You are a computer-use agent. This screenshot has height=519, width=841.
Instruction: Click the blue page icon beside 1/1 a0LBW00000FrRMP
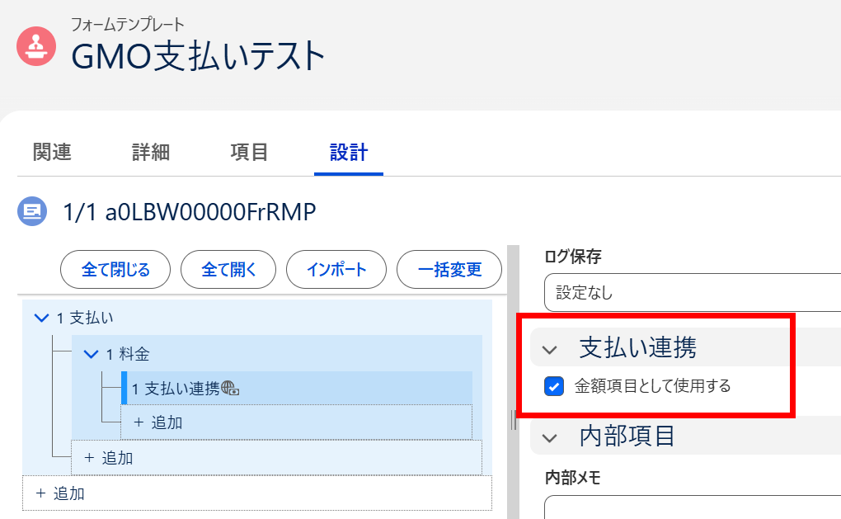pyautogui.click(x=32, y=211)
